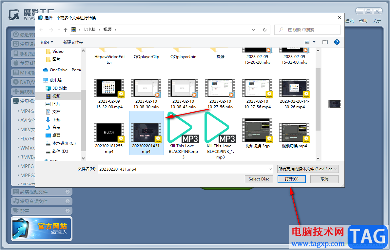Screen dimensions: 390x250
Task: Click the Back navigation arrow
Action: click(42, 30)
